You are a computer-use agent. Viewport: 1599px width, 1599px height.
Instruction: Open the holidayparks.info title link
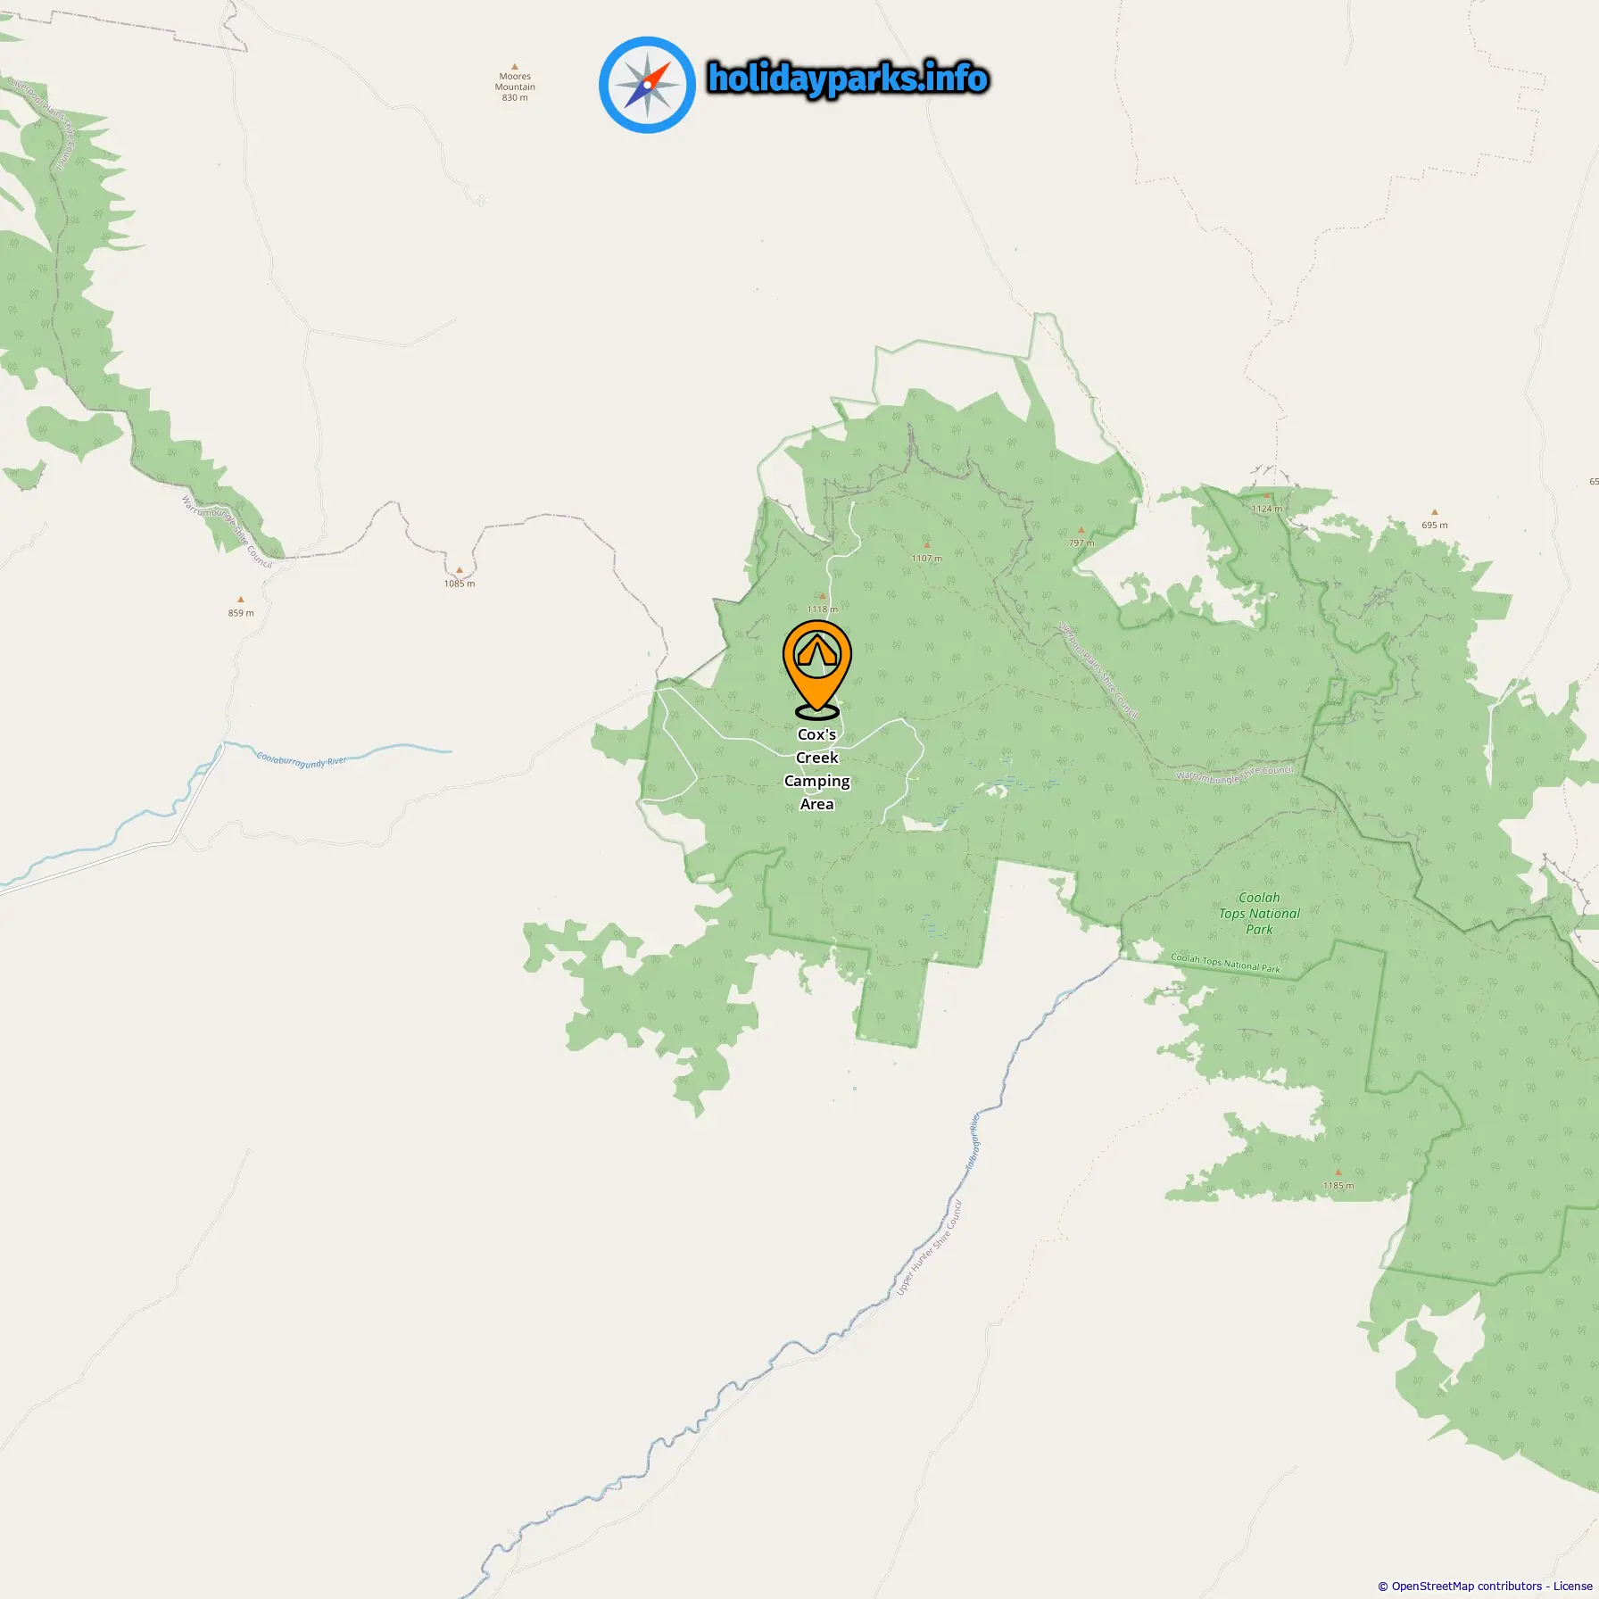(x=848, y=79)
